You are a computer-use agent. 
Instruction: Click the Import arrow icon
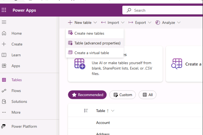pos(103,23)
